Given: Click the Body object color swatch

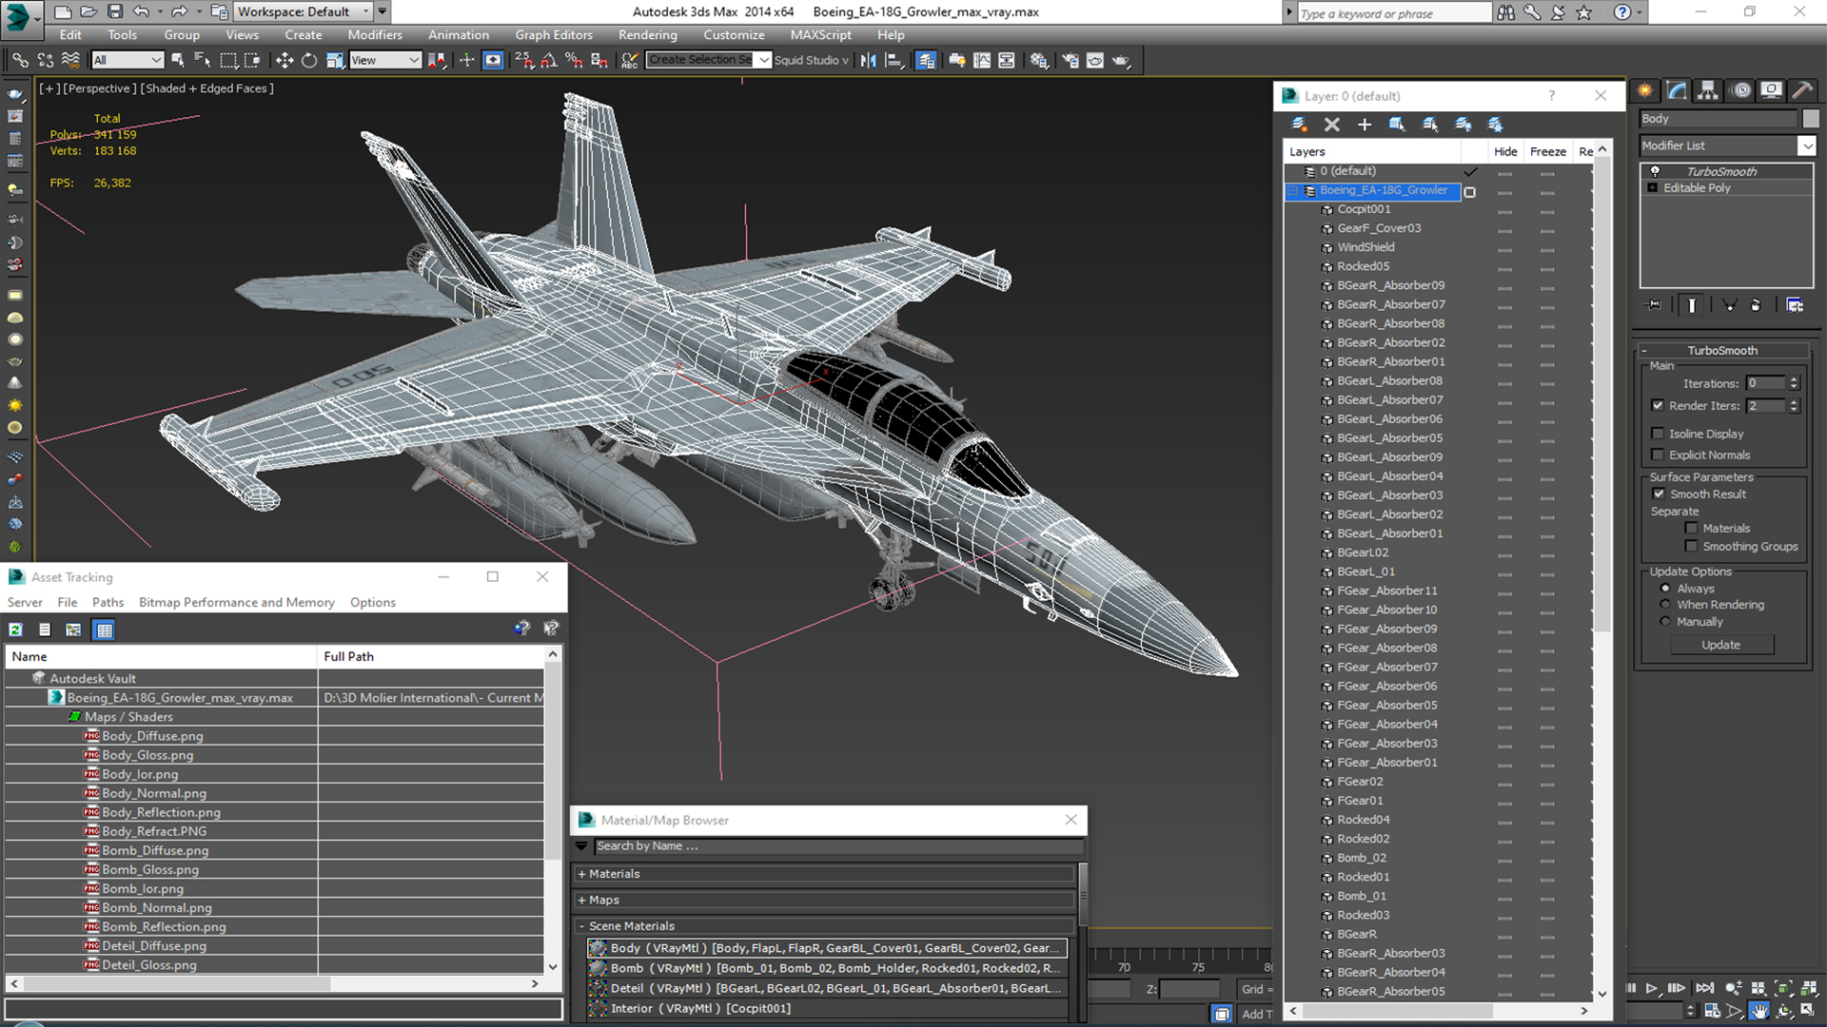Looking at the screenshot, I should click(1810, 119).
